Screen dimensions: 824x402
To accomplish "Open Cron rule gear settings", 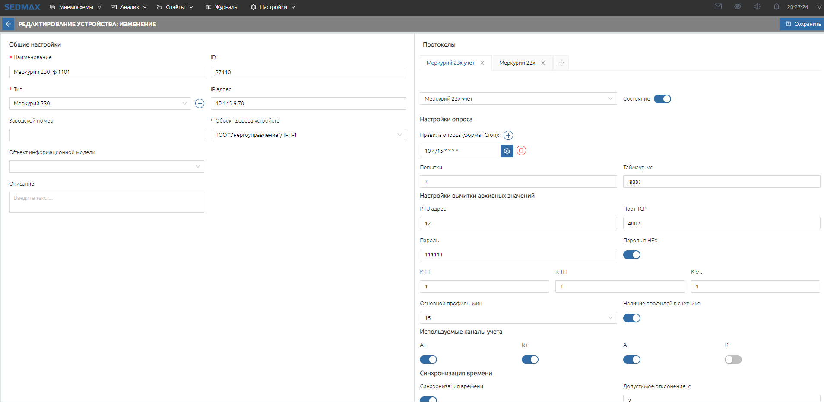I will coord(507,151).
